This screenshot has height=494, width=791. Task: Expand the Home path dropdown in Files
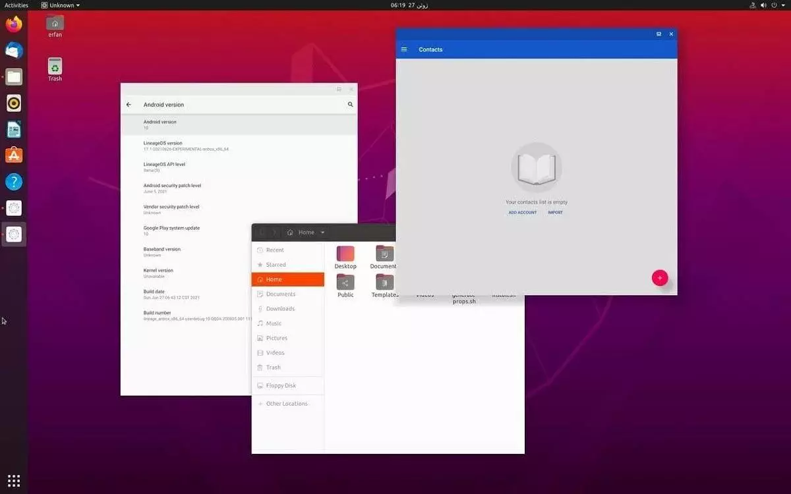322,232
